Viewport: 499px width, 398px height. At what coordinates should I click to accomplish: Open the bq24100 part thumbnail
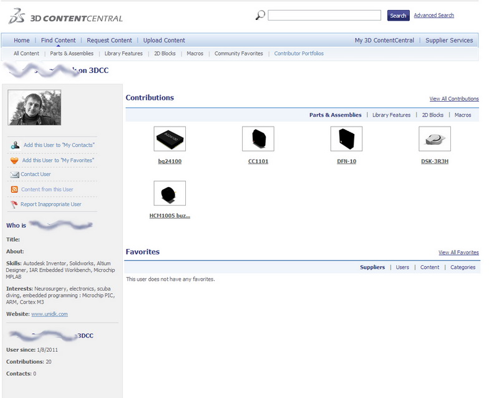click(170, 139)
